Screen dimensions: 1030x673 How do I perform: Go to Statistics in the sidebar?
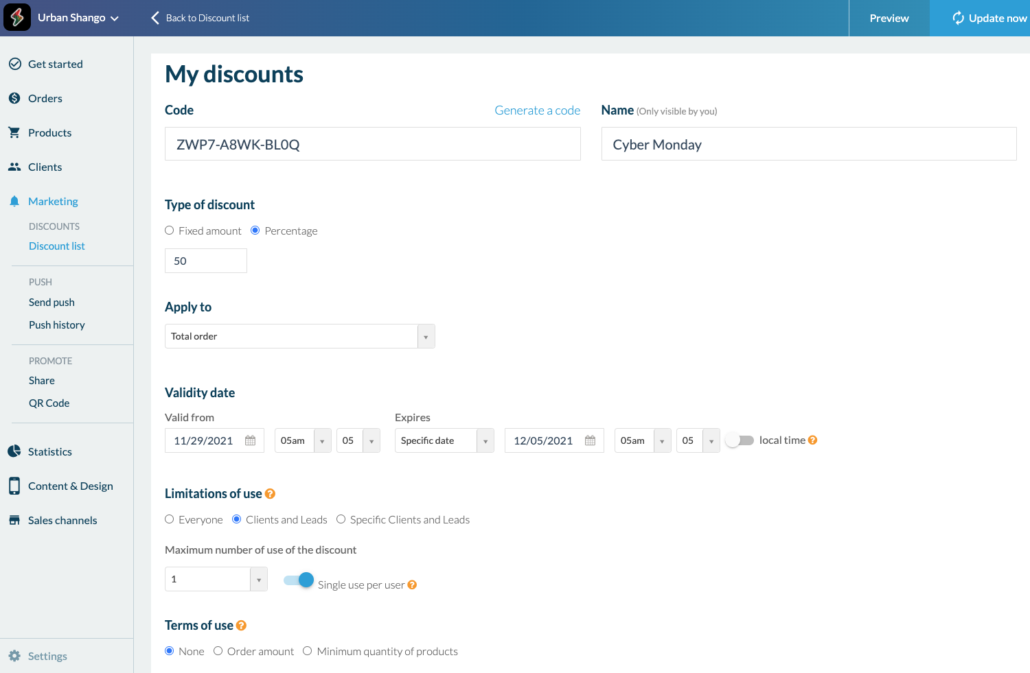(50, 451)
